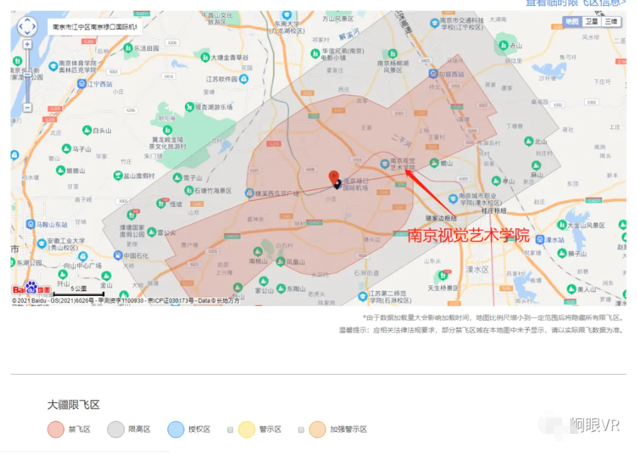Click the red location pin marker
Viewport: 637px width, 476px height.
[x=334, y=177]
